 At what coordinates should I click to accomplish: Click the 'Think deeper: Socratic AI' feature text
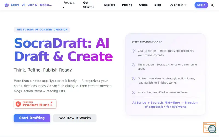pos(167,67)
